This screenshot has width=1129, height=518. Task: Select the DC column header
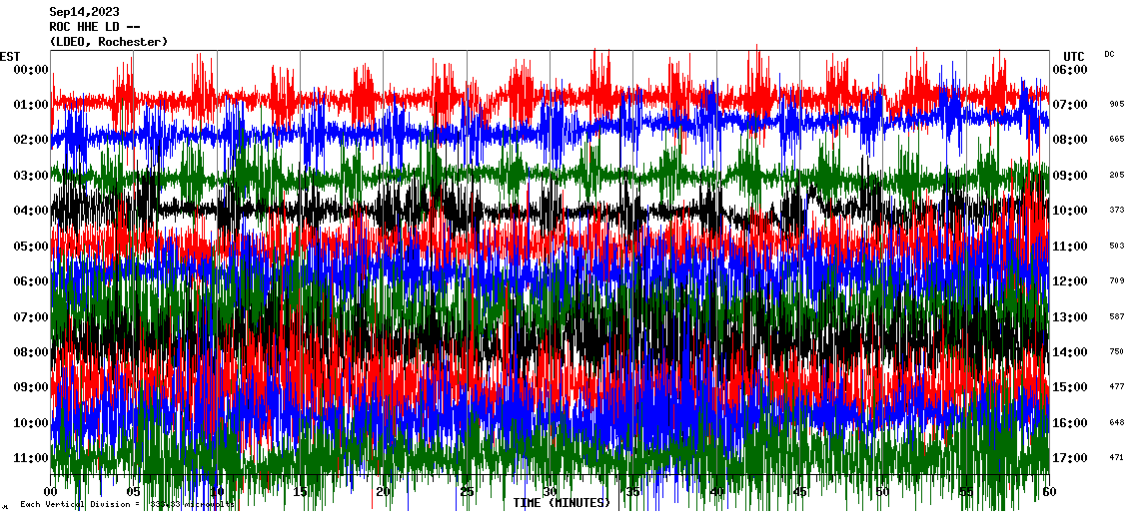tap(1109, 54)
